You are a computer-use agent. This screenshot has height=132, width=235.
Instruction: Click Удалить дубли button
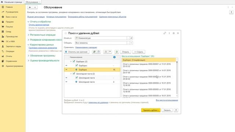151,110
